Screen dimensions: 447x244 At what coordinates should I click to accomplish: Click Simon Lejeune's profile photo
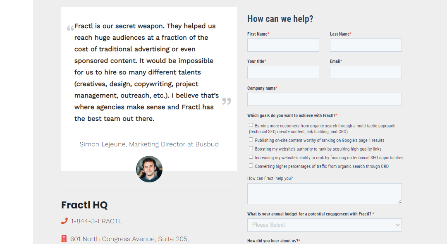pyautogui.click(x=149, y=169)
